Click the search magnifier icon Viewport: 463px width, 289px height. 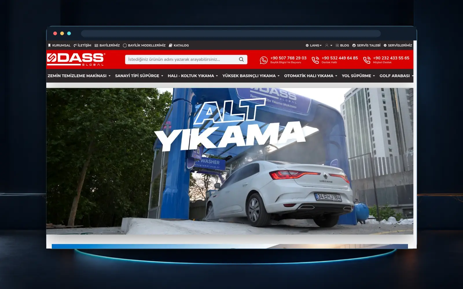(241, 60)
